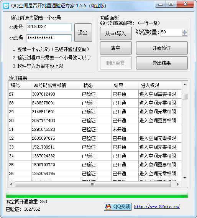Start verification with 开始验证 button
This screenshot has width=197, height=218.
[162, 48]
